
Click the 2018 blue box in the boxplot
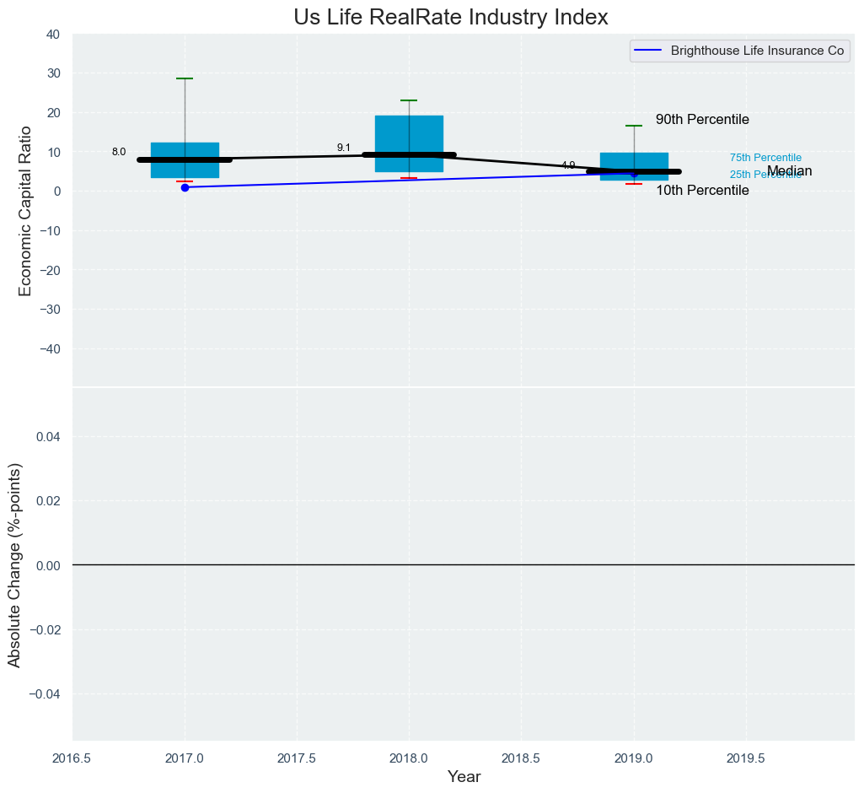[x=409, y=133]
